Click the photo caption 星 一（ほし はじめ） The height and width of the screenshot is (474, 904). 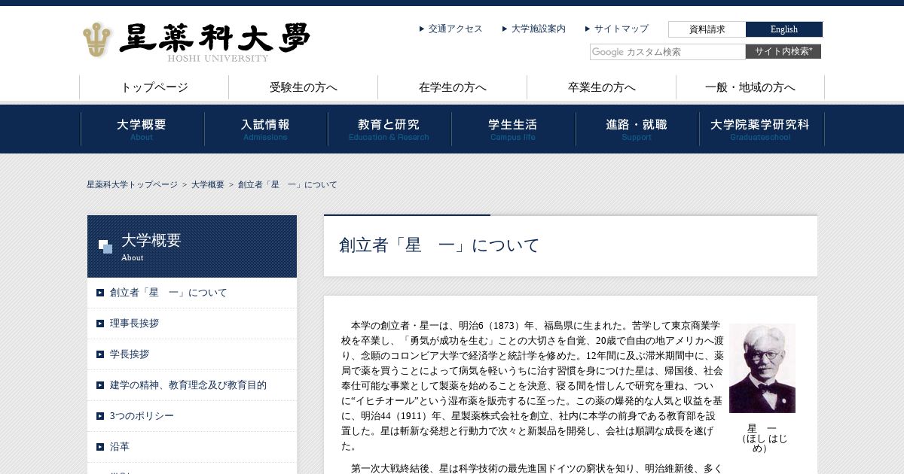coord(762,438)
